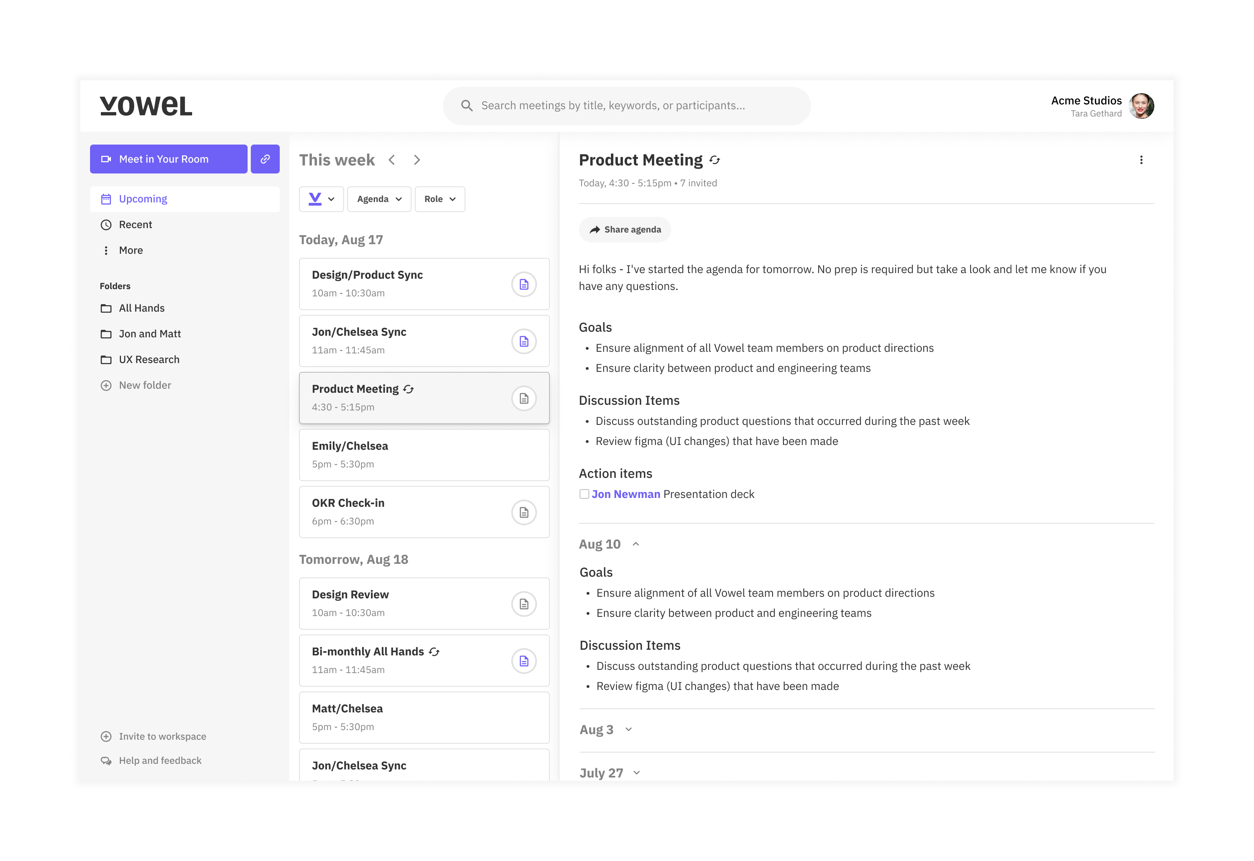Viewport: 1254px width, 861px height.
Task: Collapse the Aug 10 agenda section
Action: pyautogui.click(x=636, y=544)
